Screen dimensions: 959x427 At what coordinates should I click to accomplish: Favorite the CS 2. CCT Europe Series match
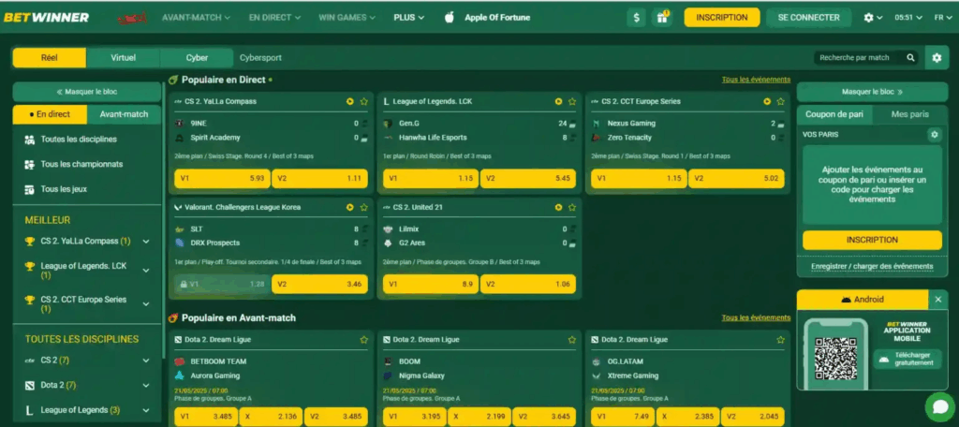tap(780, 101)
